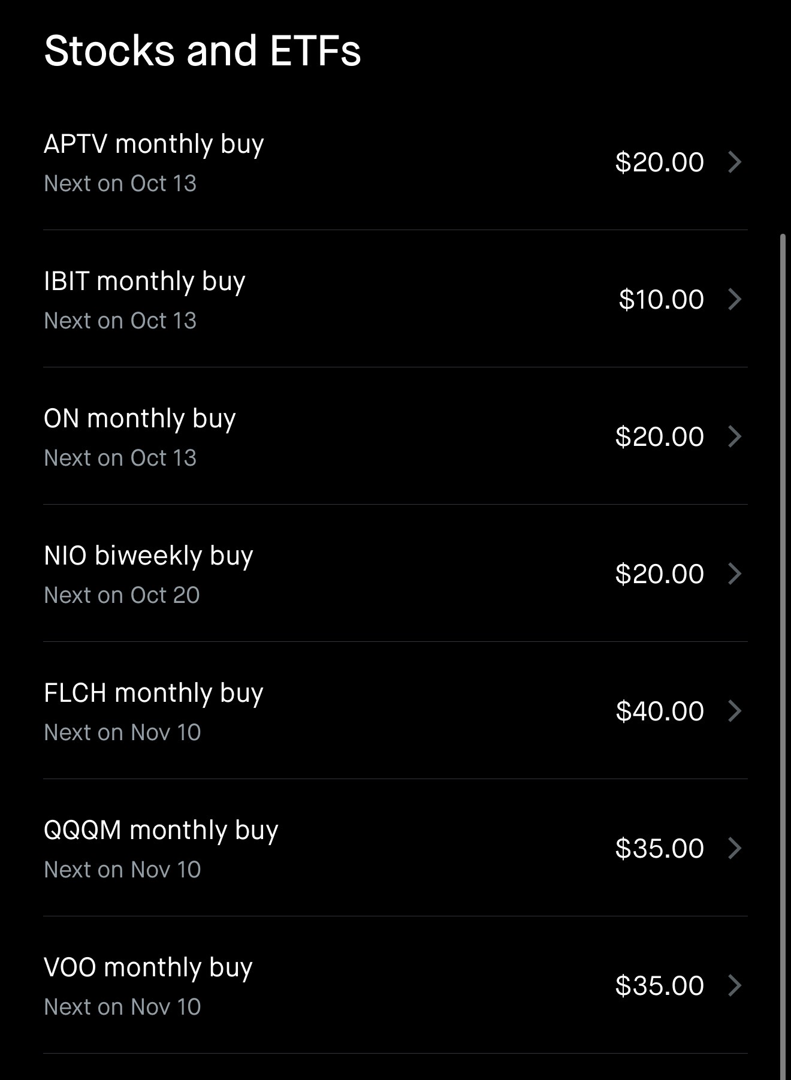Click the $40.00 FLCH amount
The height and width of the screenshot is (1080, 791).
(660, 711)
